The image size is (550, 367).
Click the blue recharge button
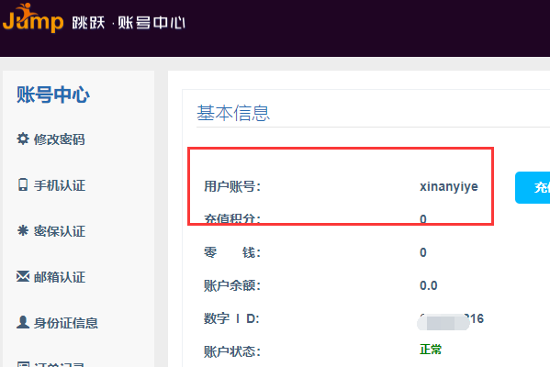533,187
